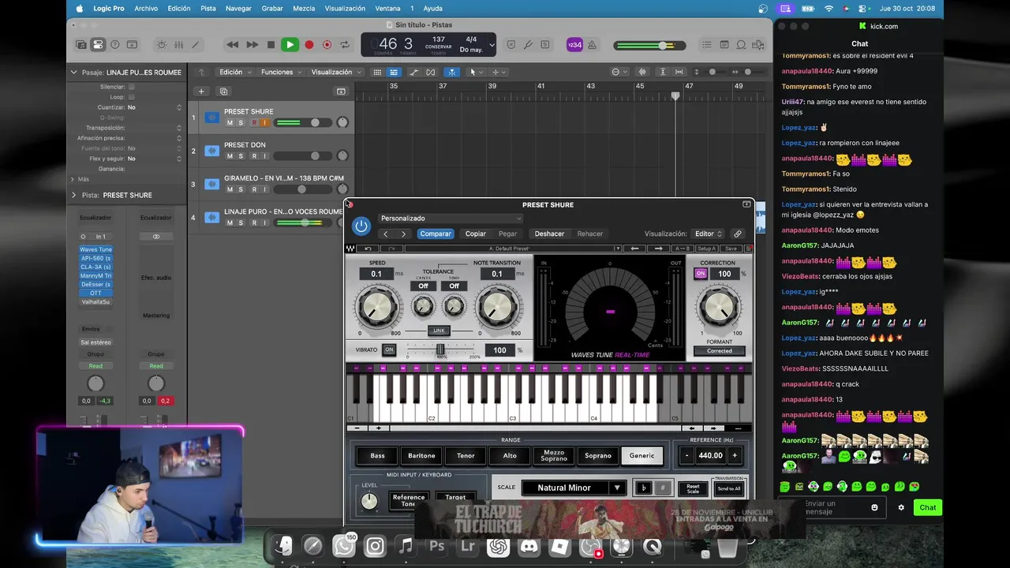The height and width of the screenshot is (568, 1010).
Task: Record-enable the GIRAMELO track
Action: coord(253,189)
